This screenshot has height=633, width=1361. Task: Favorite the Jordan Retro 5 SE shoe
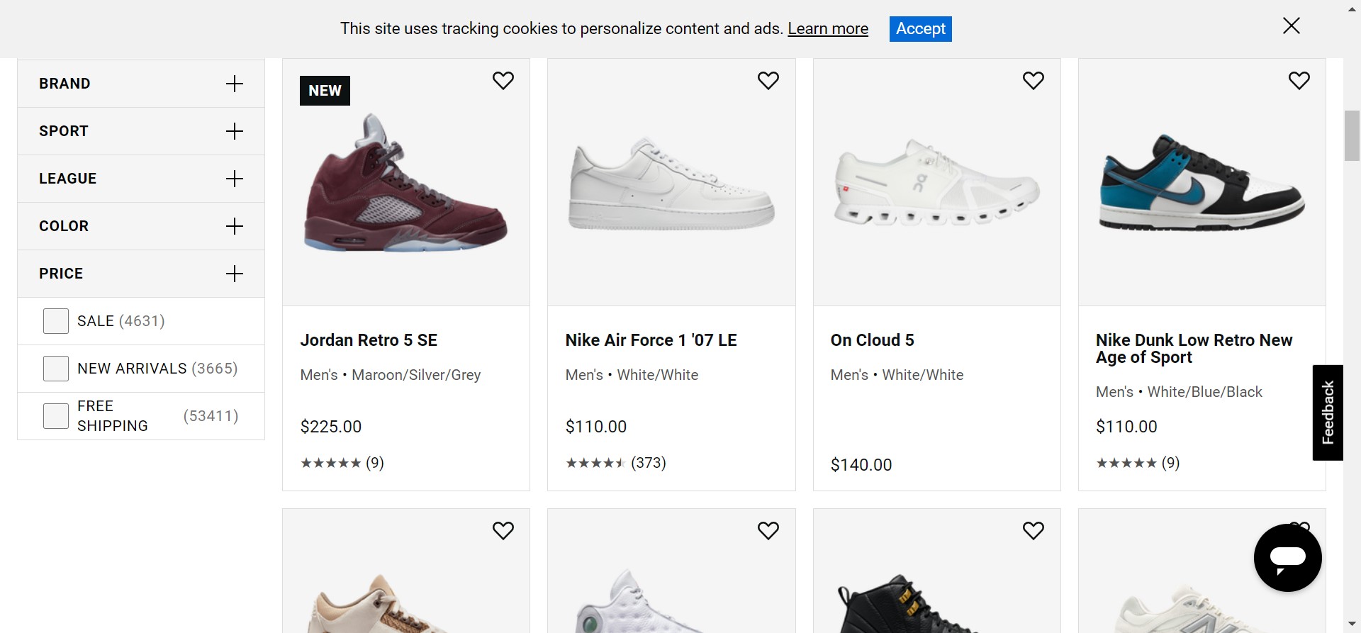[x=503, y=81]
